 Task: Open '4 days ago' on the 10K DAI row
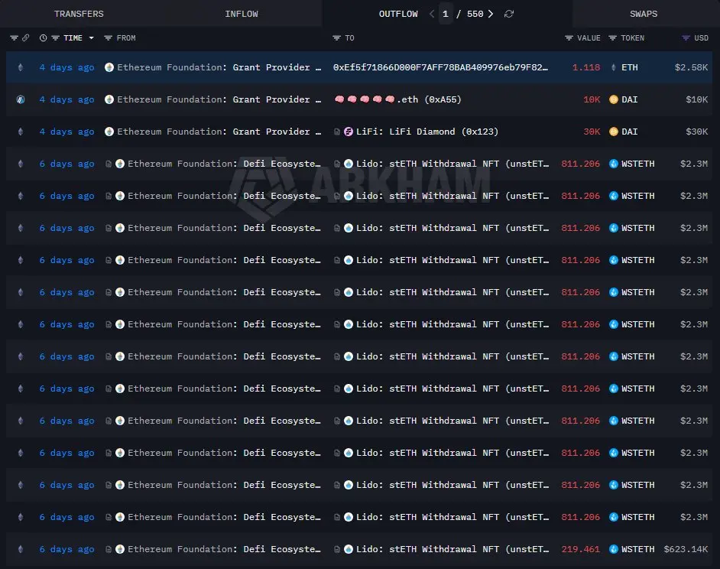pyautogui.click(x=67, y=99)
